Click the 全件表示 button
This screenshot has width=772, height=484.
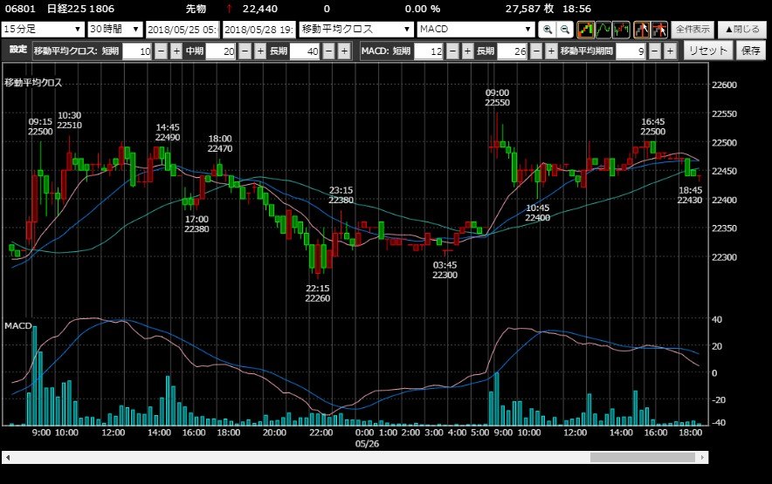tap(693, 30)
